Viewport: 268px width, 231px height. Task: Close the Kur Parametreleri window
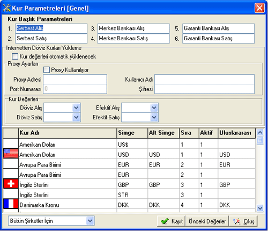[259, 8]
